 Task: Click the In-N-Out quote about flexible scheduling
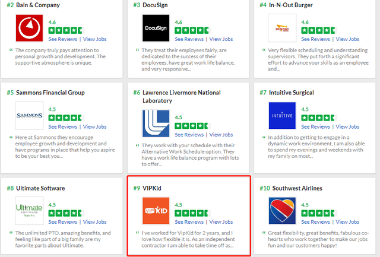click(x=318, y=59)
